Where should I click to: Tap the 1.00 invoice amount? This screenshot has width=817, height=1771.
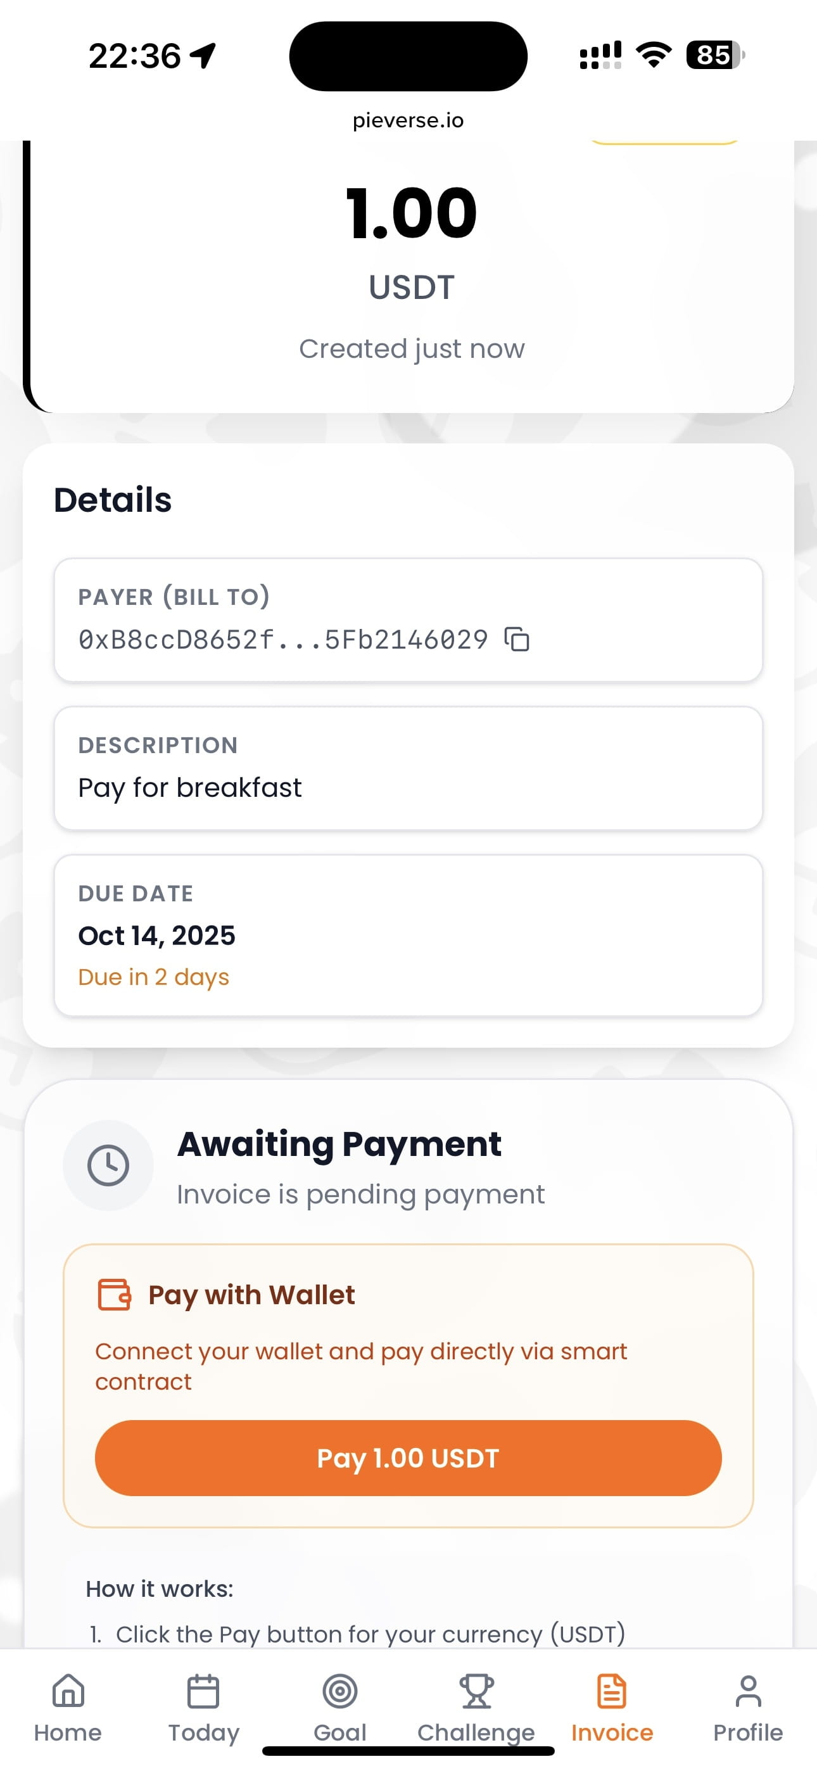410,213
